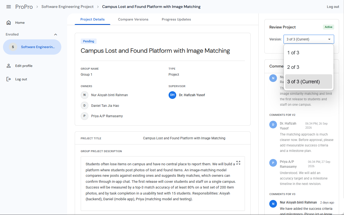Open the Progress Updates tab
This screenshot has width=344, height=215.
(x=176, y=19)
